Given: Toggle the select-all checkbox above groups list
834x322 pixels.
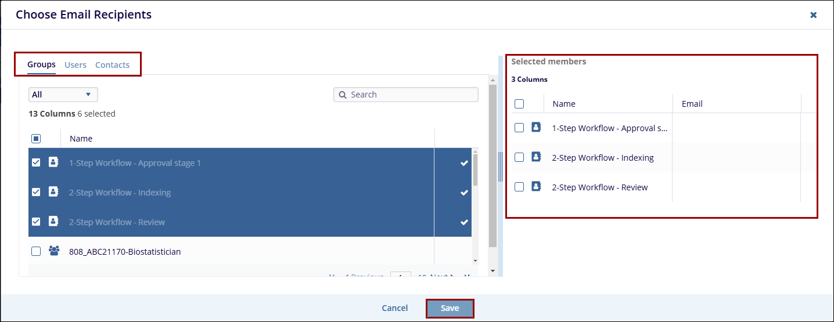Looking at the screenshot, I should pyautogui.click(x=36, y=139).
